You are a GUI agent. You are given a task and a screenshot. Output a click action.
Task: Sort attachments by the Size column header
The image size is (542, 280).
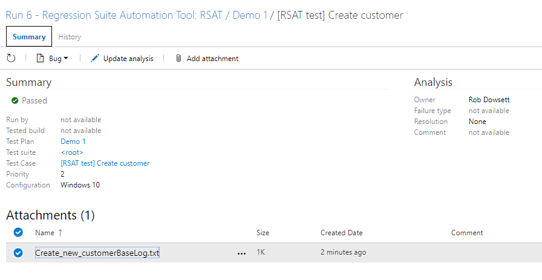(x=263, y=233)
